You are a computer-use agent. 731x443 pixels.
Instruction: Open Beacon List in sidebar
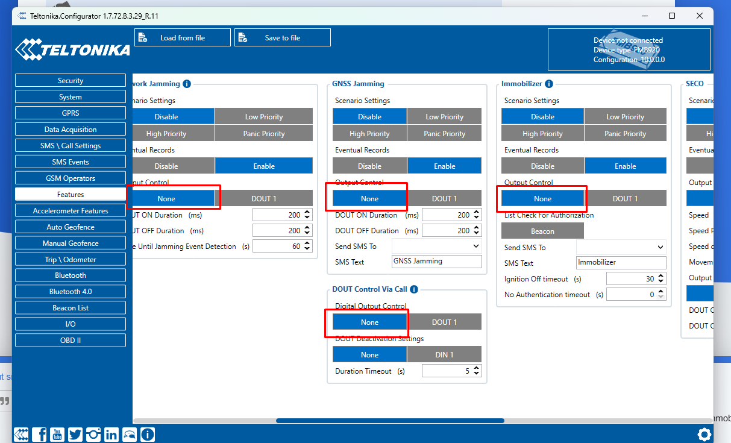coord(71,308)
